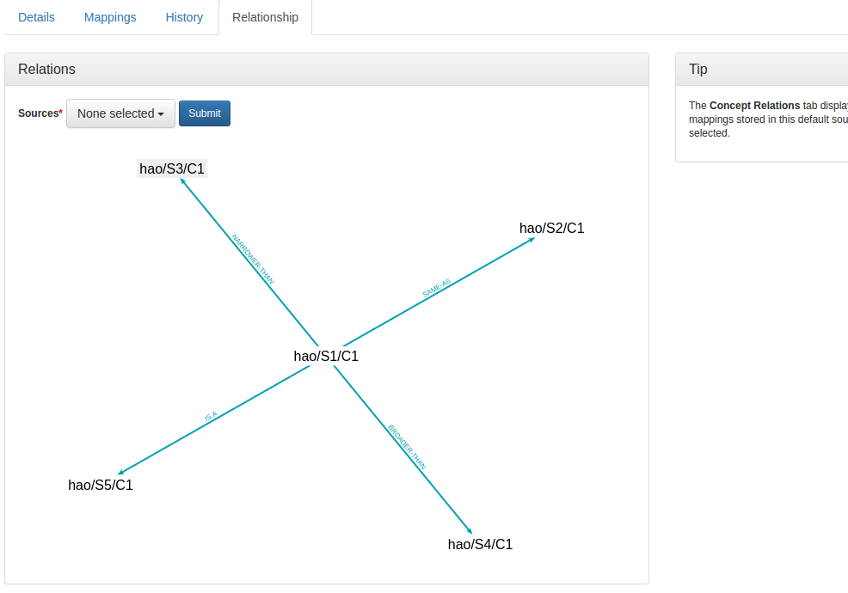Select the BROADER-THAN relation label
Screen dimensions: 848x593
click(407, 447)
